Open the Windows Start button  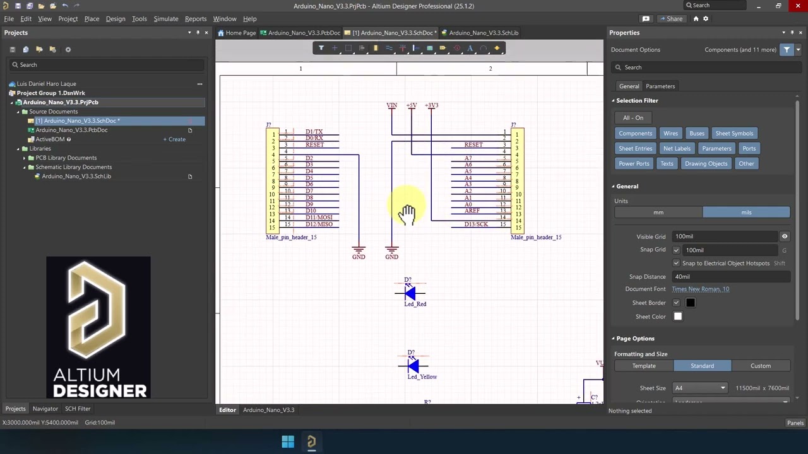[288, 442]
